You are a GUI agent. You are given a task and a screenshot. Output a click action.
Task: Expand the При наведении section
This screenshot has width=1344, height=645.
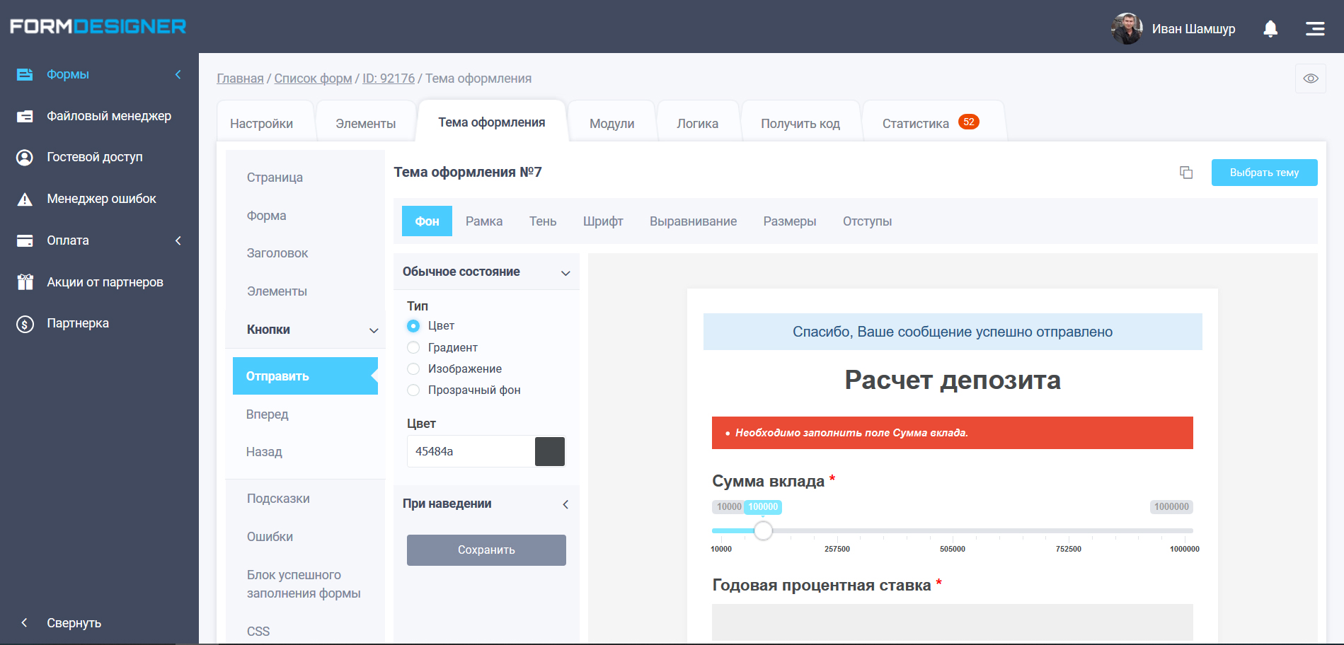tap(565, 504)
